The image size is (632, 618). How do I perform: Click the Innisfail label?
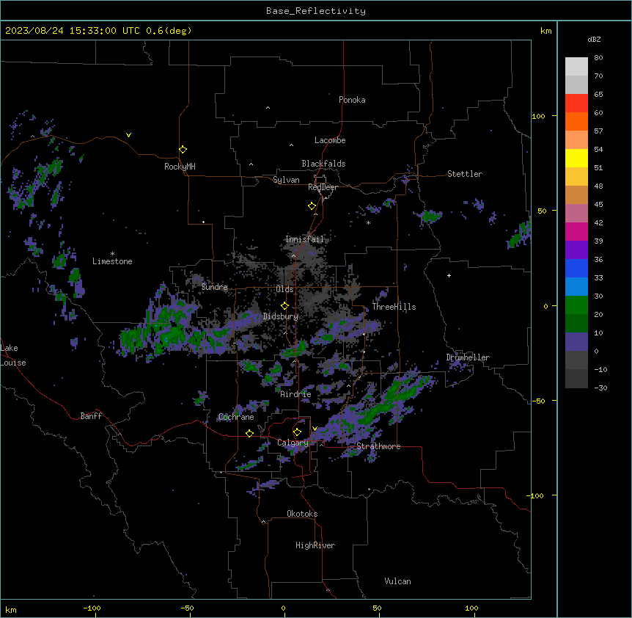[305, 239]
